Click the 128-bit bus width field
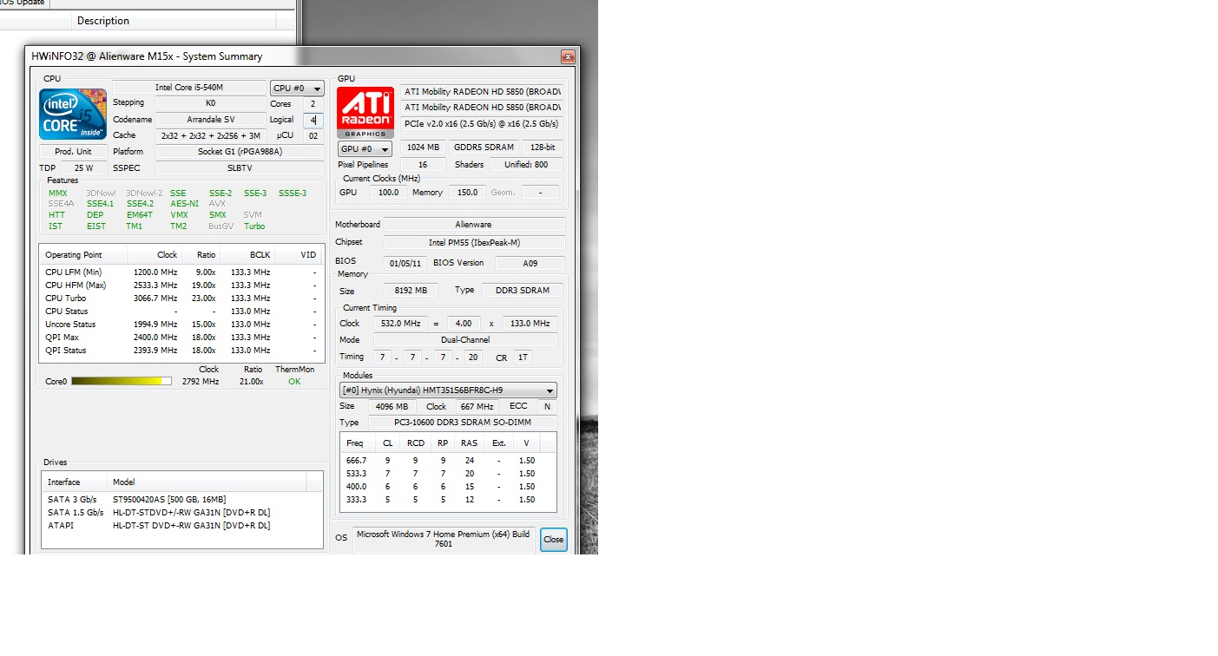The image size is (1218, 656). click(x=543, y=148)
